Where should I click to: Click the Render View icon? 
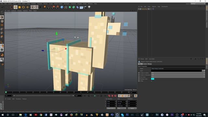49,7
